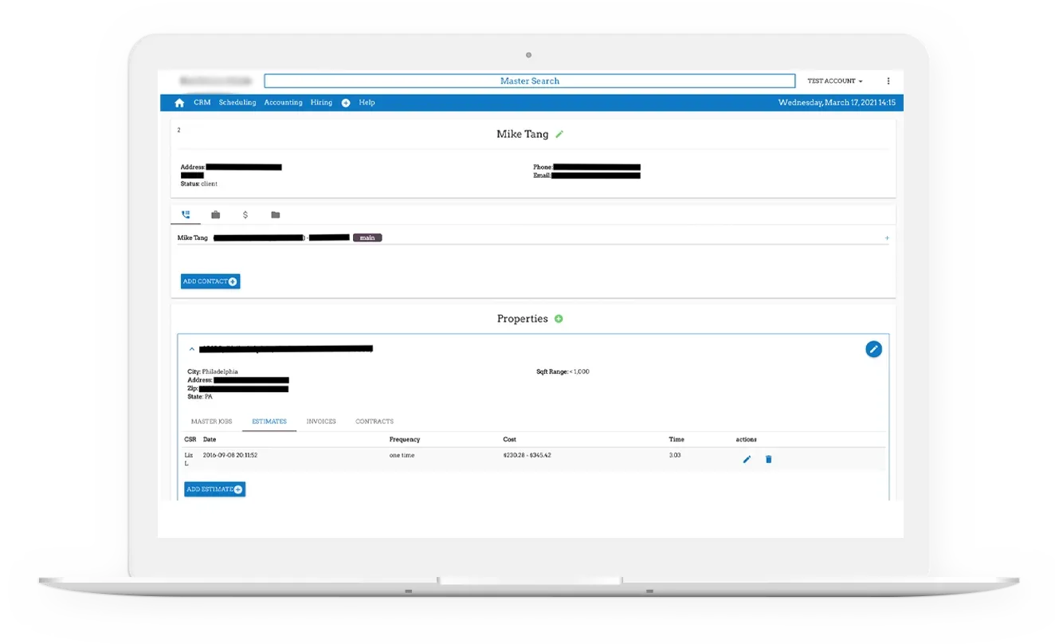Switch to the ESTIMATES tab
This screenshot has height=644, width=1055.
pos(269,422)
